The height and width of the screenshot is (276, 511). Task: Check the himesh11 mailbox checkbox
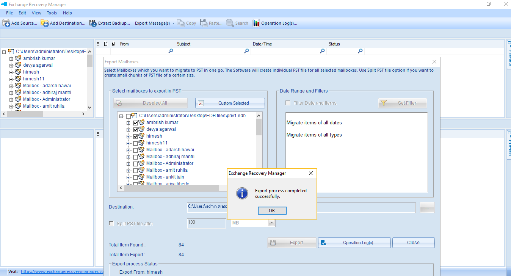(136, 143)
